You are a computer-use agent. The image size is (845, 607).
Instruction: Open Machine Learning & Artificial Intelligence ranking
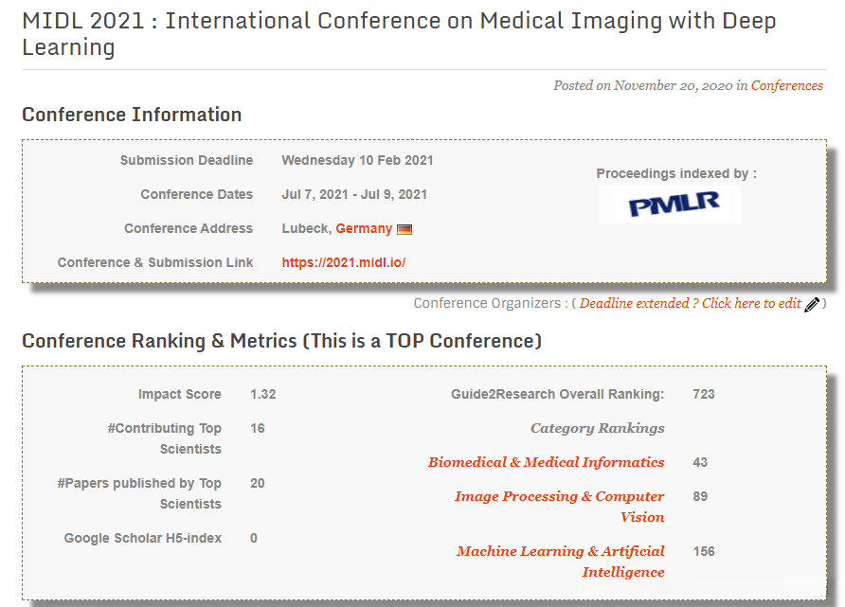(560, 562)
